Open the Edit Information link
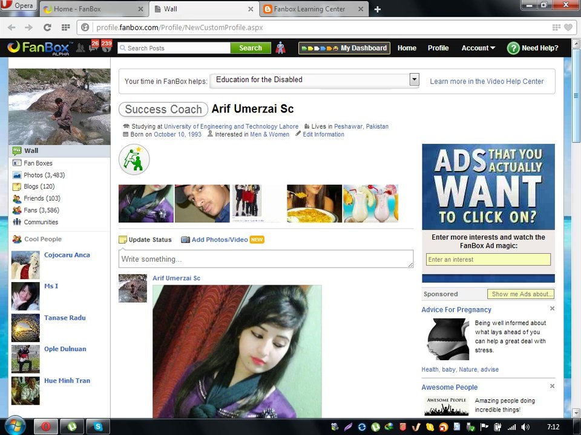This screenshot has width=581, height=435. click(323, 134)
